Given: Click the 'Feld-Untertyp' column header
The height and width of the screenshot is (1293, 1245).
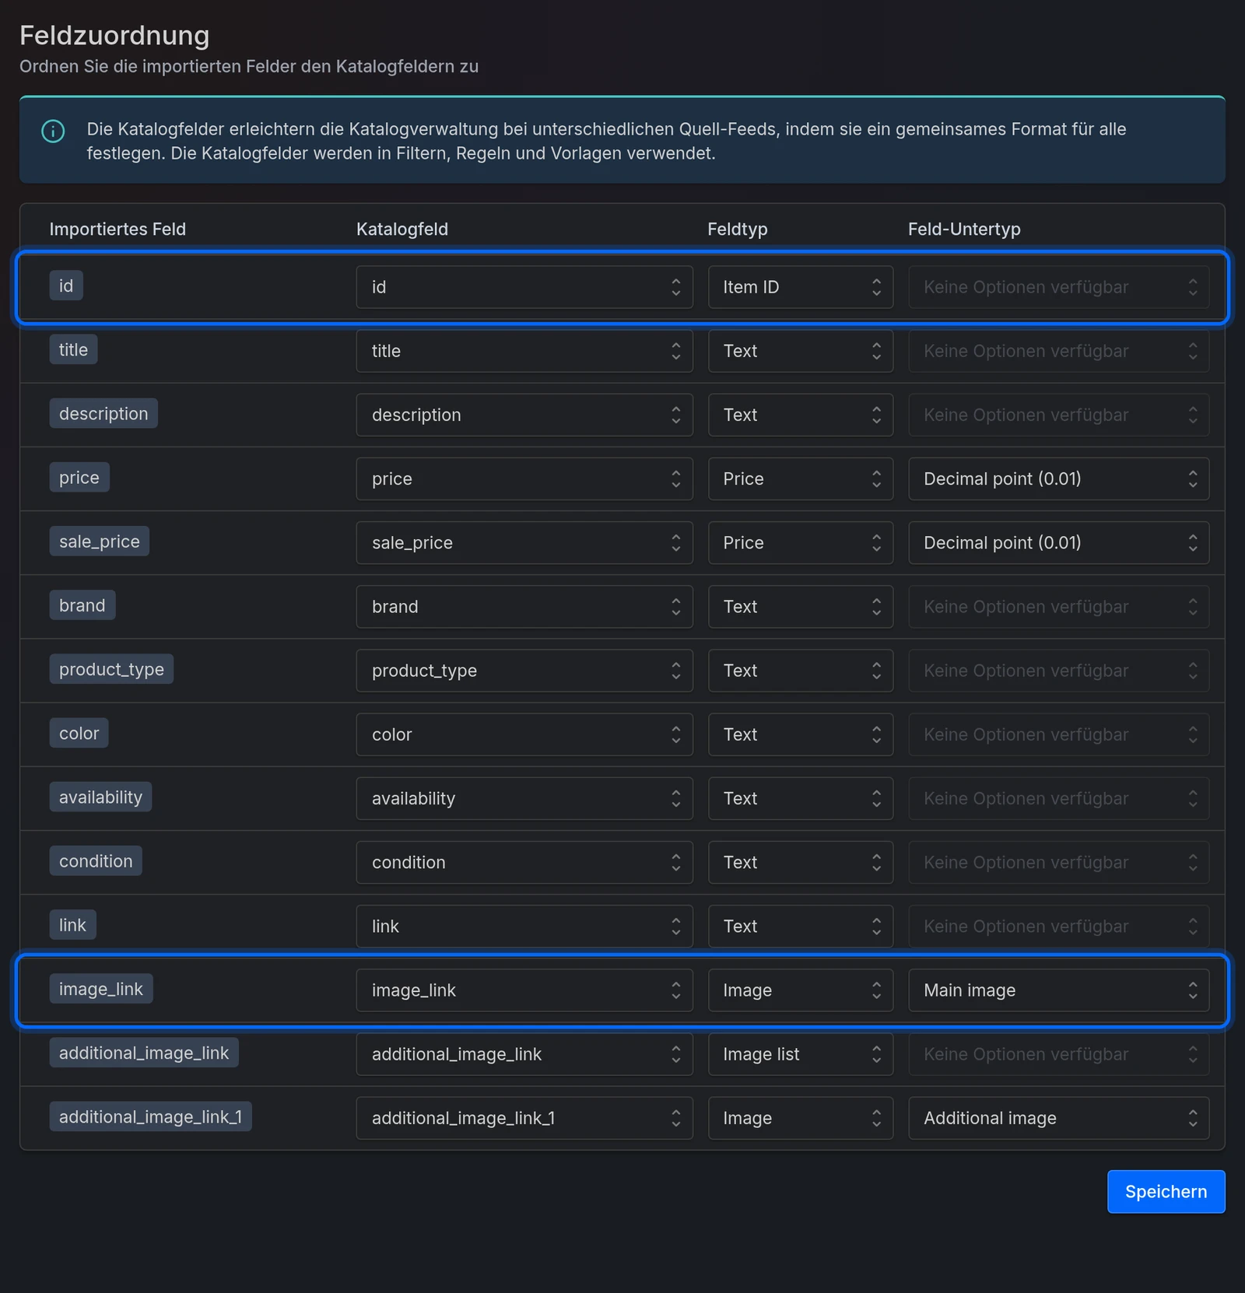Looking at the screenshot, I should pyautogui.click(x=964, y=229).
